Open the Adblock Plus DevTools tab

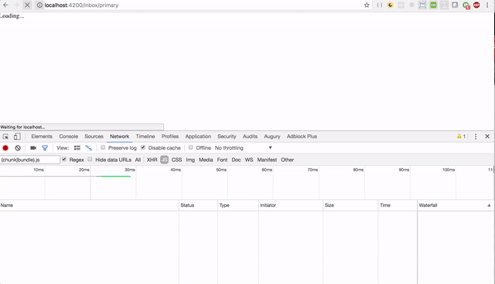coord(302,137)
